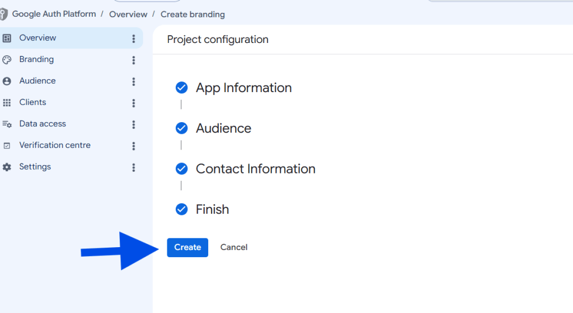Open three-dot menu next to Verification centre
573x313 pixels.
click(x=134, y=146)
